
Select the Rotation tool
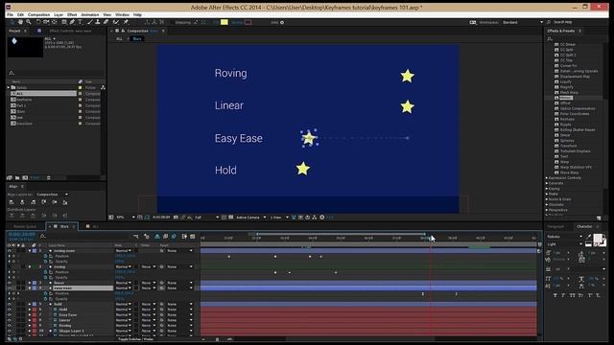pyautogui.click(x=38, y=22)
